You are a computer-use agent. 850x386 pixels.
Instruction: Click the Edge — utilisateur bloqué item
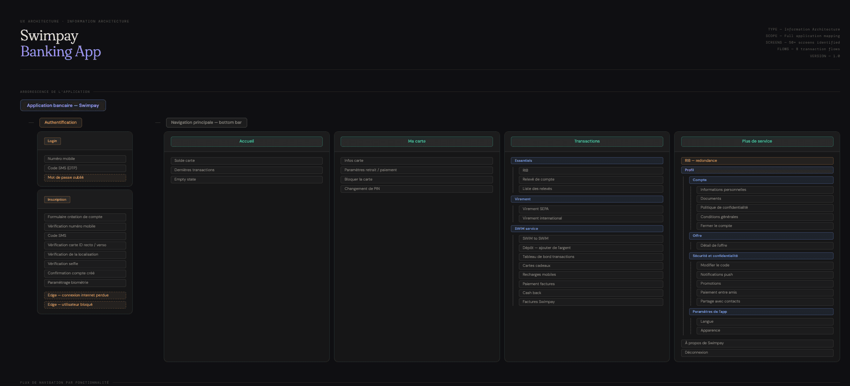85,305
